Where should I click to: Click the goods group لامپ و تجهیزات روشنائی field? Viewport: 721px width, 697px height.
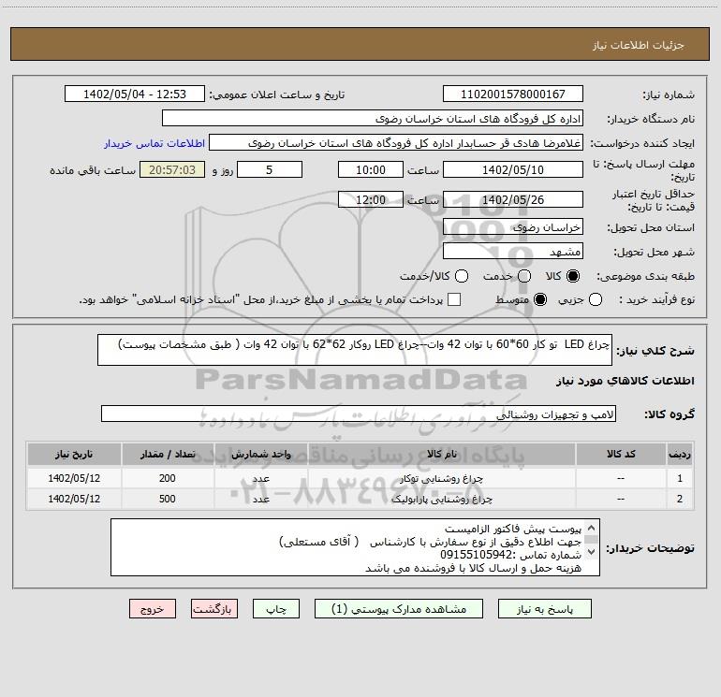pyautogui.click(x=359, y=414)
